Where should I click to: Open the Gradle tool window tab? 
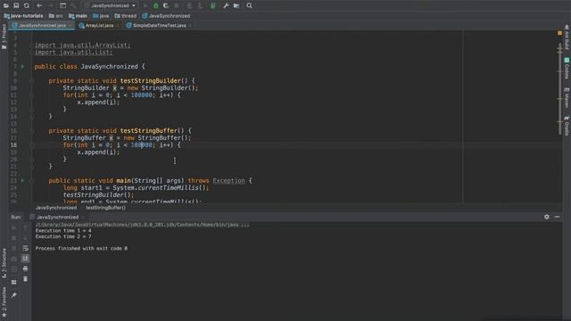567,126
